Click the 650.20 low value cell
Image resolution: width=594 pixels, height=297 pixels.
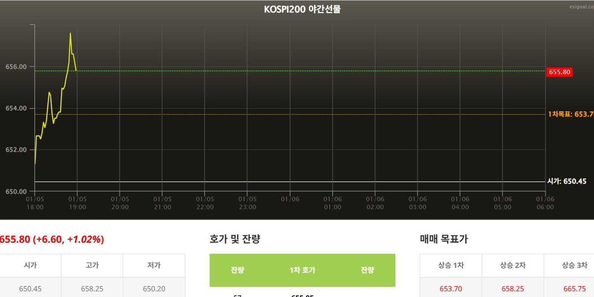154,289
